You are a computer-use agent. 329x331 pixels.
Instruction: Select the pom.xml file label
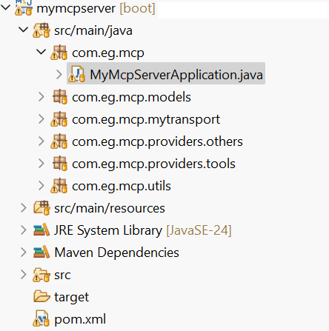tap(80, 319)
